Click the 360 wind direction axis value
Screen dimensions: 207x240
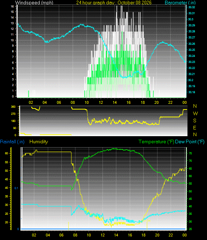pyautogui.click(x=13, y=107)
